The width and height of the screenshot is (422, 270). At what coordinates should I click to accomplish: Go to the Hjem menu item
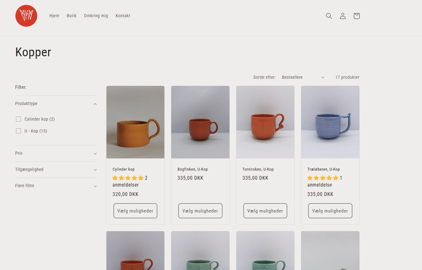54,16
